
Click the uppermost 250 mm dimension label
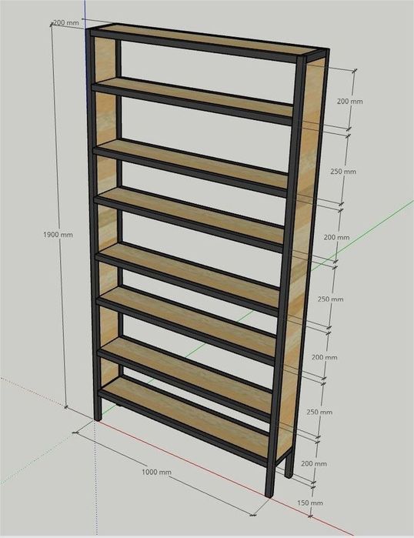coord(343,171)
